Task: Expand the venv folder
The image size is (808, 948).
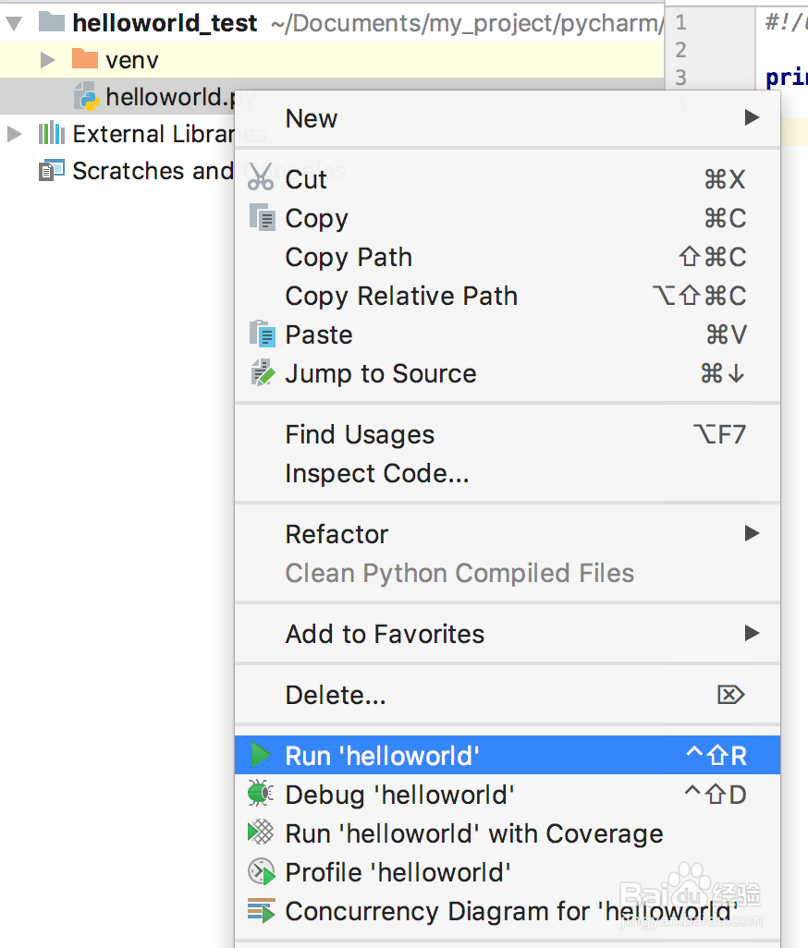Action: [x=46, y=58]
